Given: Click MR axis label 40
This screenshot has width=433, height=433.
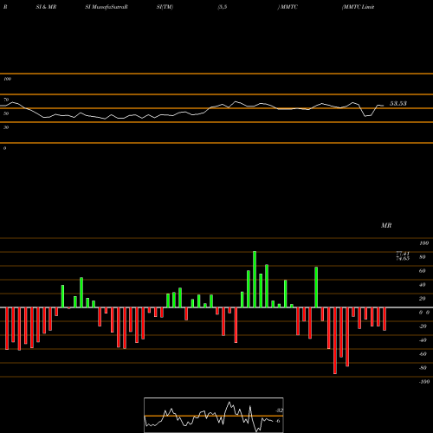Looking at the screenshot, I should (423, 285).
